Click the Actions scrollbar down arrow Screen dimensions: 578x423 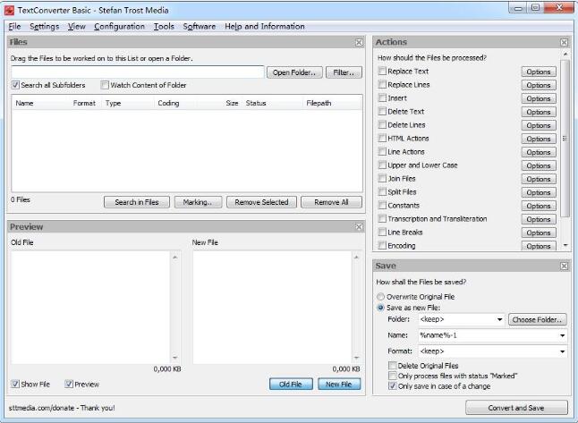pos(565,245)
